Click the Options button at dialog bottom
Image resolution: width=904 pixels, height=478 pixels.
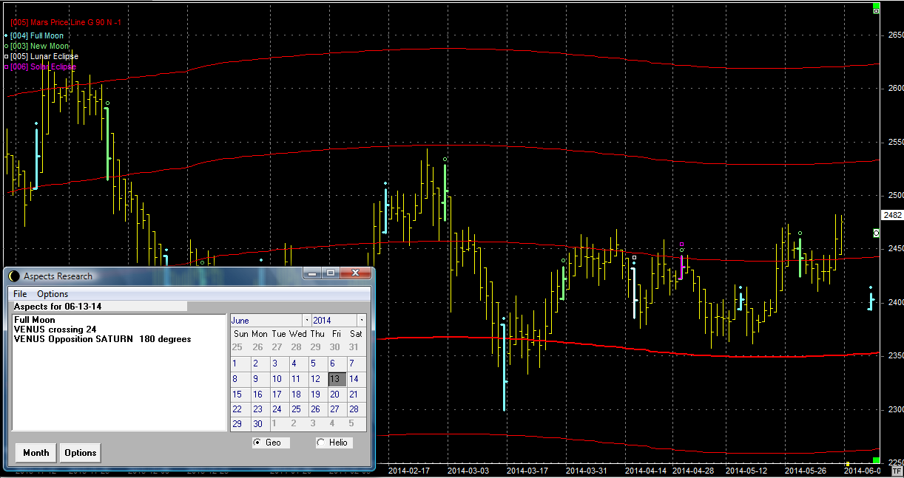80,453
